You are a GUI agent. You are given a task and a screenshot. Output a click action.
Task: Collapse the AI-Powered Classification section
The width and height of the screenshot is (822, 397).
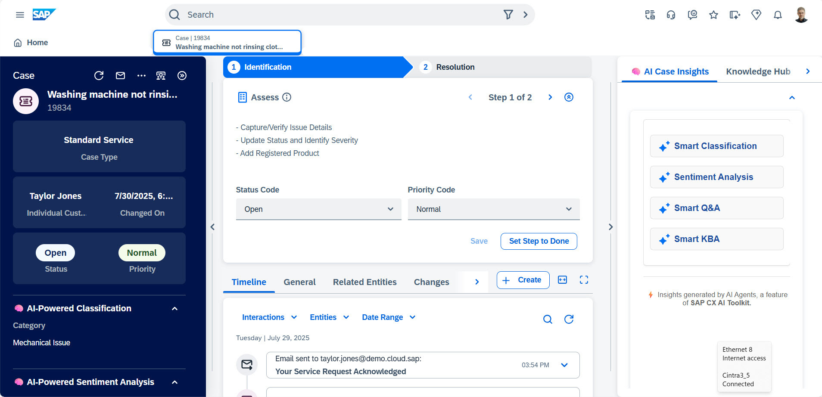pyautogui.click(x=174, y=309)
